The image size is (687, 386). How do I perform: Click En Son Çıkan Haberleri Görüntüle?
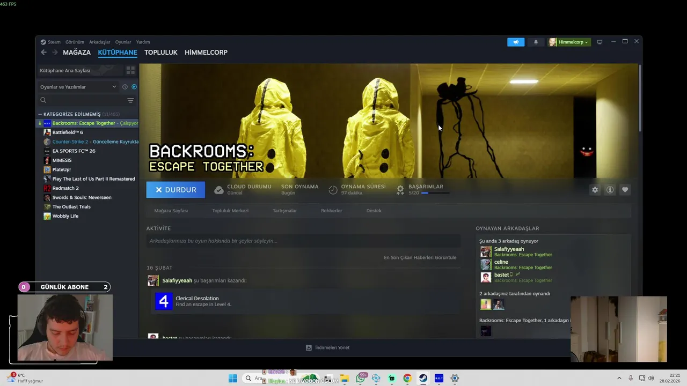tap(420, 257)
